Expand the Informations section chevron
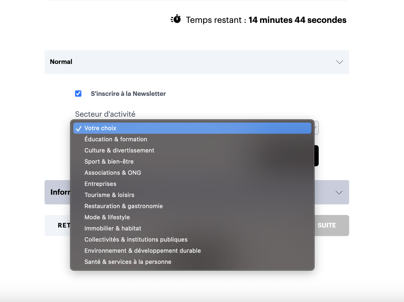The image size is (404, 302). [339, 192]
